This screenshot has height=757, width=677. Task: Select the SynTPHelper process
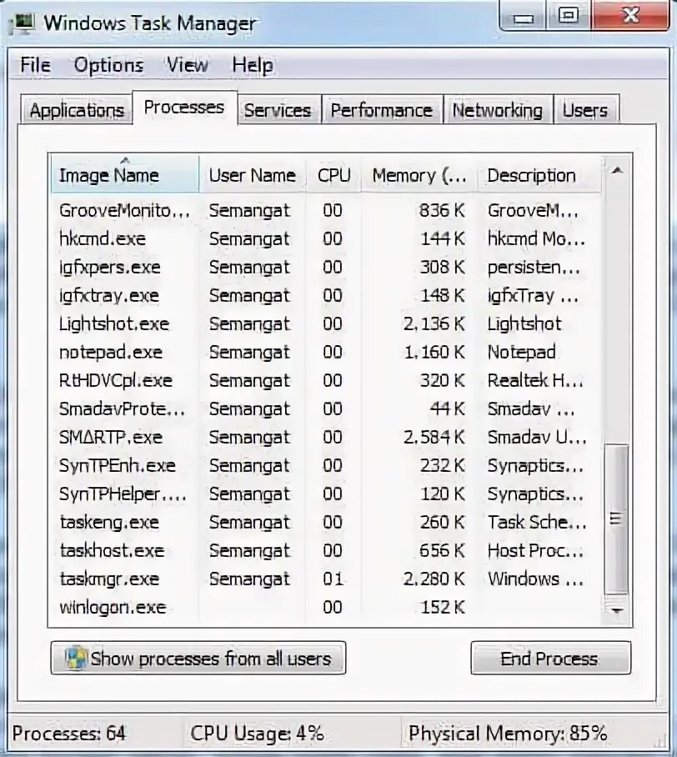coord(326,494)
